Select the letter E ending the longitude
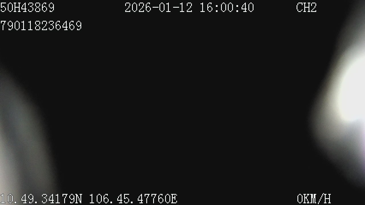365x205 pixels. 174,199
